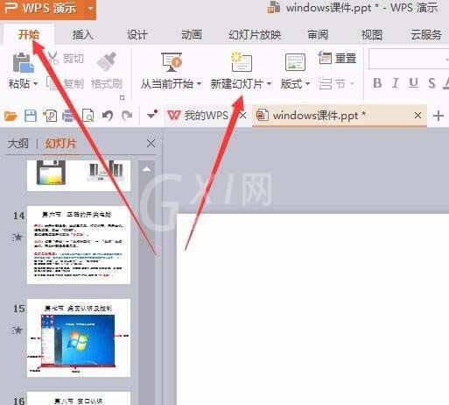Image resolution: width=449 pixels, height=405 pixels.
Task: Select the 幻灯片 pane tab
Action: (60, 144)
